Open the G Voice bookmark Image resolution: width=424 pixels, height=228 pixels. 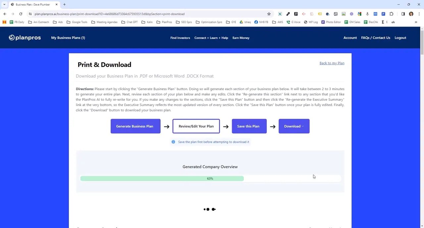coord(294,22)
